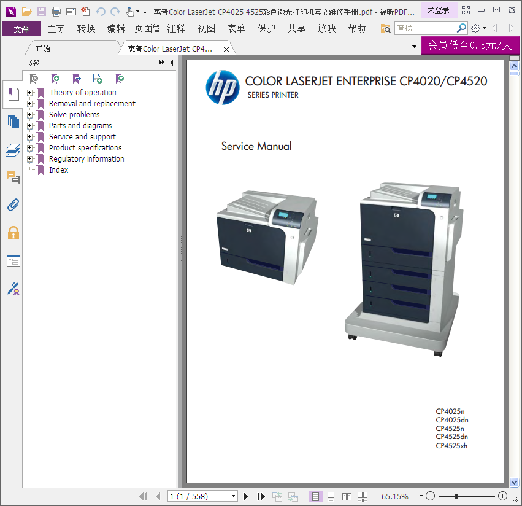Create a new PDF with the starred page icon

coord(85,12)
